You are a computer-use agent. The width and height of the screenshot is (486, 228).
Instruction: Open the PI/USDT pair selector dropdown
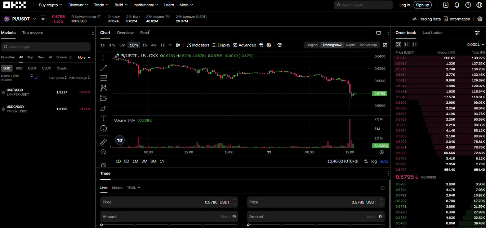coord(35,19)
